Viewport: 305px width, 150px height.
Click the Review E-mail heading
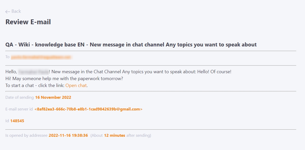tap(28, 22)
